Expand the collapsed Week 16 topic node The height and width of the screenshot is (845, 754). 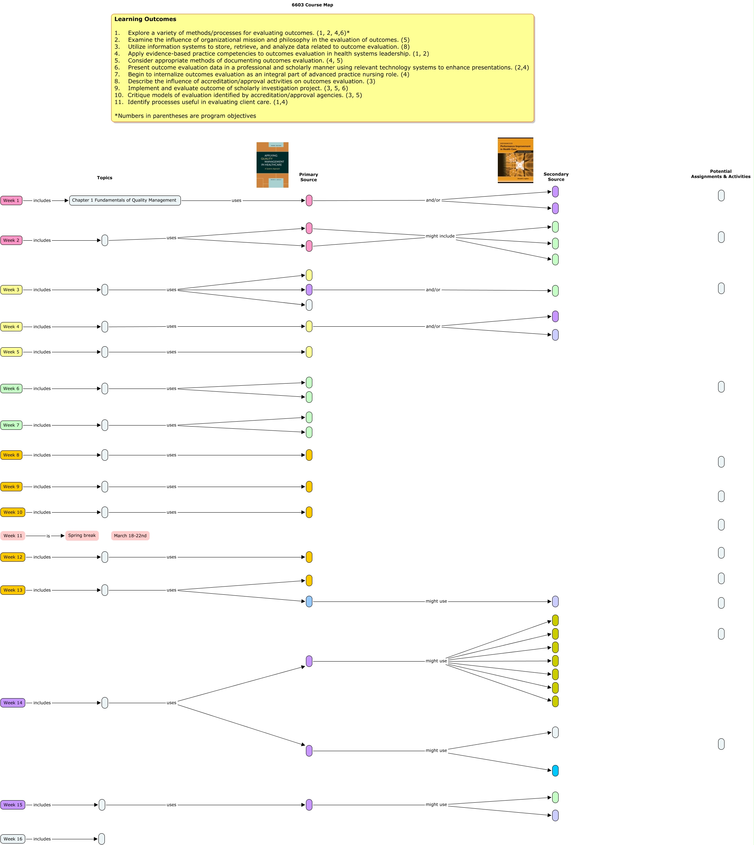tap(102, 839)
